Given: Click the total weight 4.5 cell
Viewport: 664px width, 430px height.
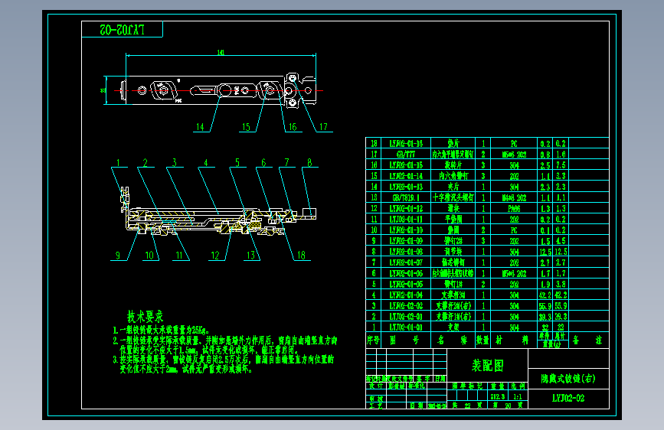Looking at the screenshot, I should (561, 241).
